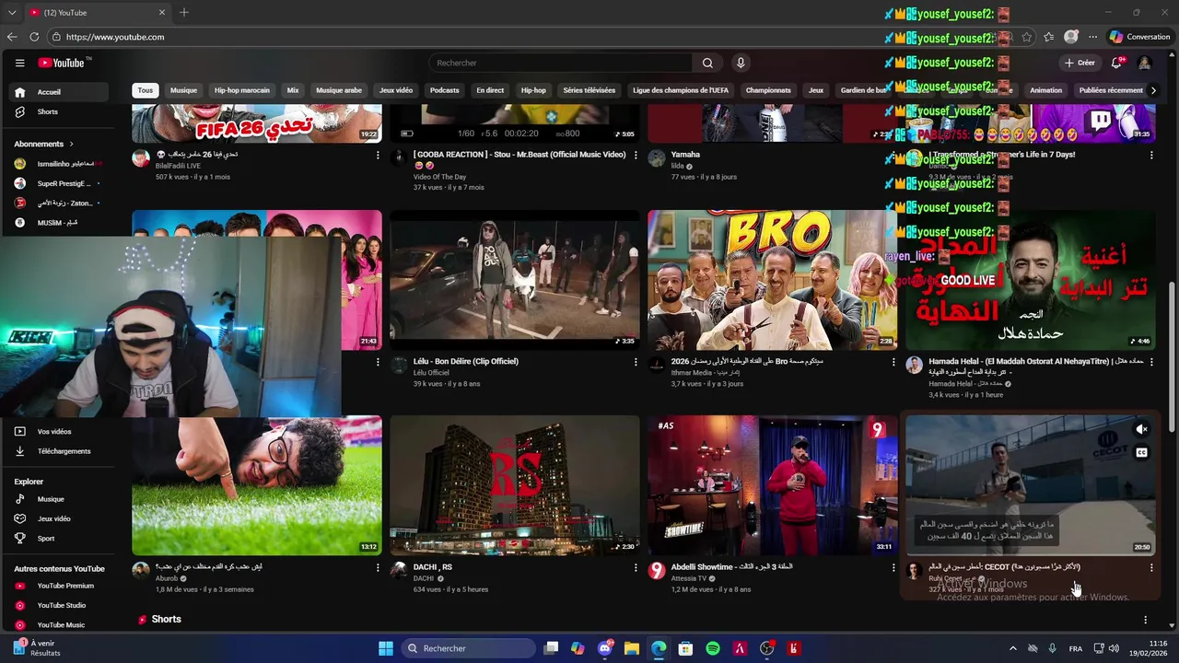The image size is (1179, 663).
Task: Open Microsoft Store from the taskbar
Action: click(x=685, y=648)
